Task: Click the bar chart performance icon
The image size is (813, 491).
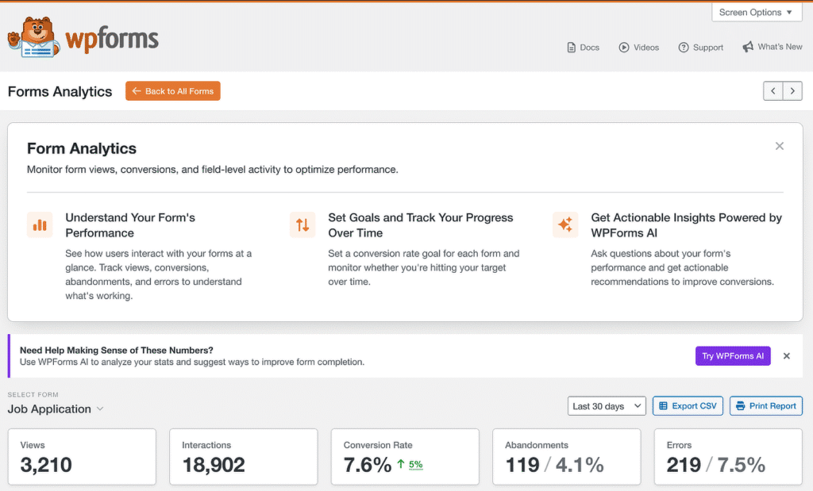Action: click(40, 224)
